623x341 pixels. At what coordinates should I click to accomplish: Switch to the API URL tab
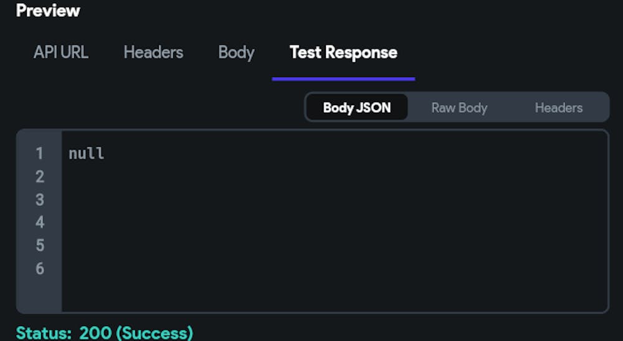[x=61, y=52]
